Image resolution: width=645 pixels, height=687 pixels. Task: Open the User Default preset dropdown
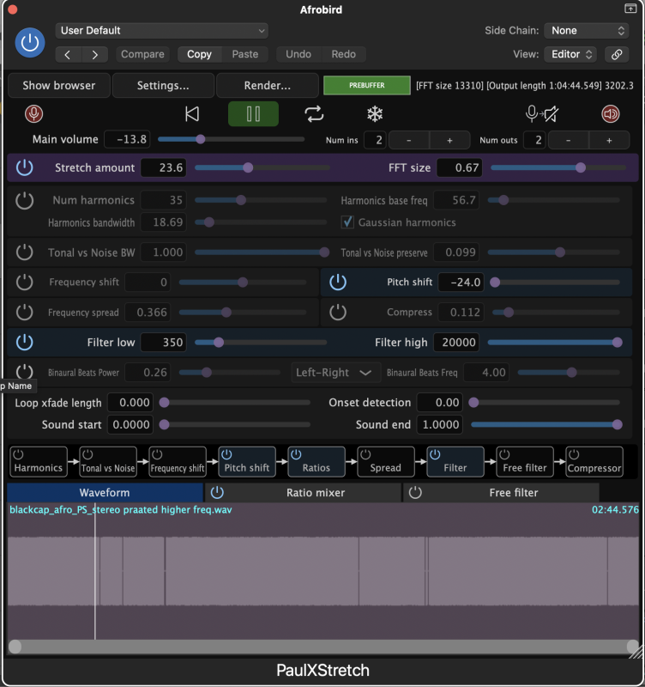pos(162,31)
